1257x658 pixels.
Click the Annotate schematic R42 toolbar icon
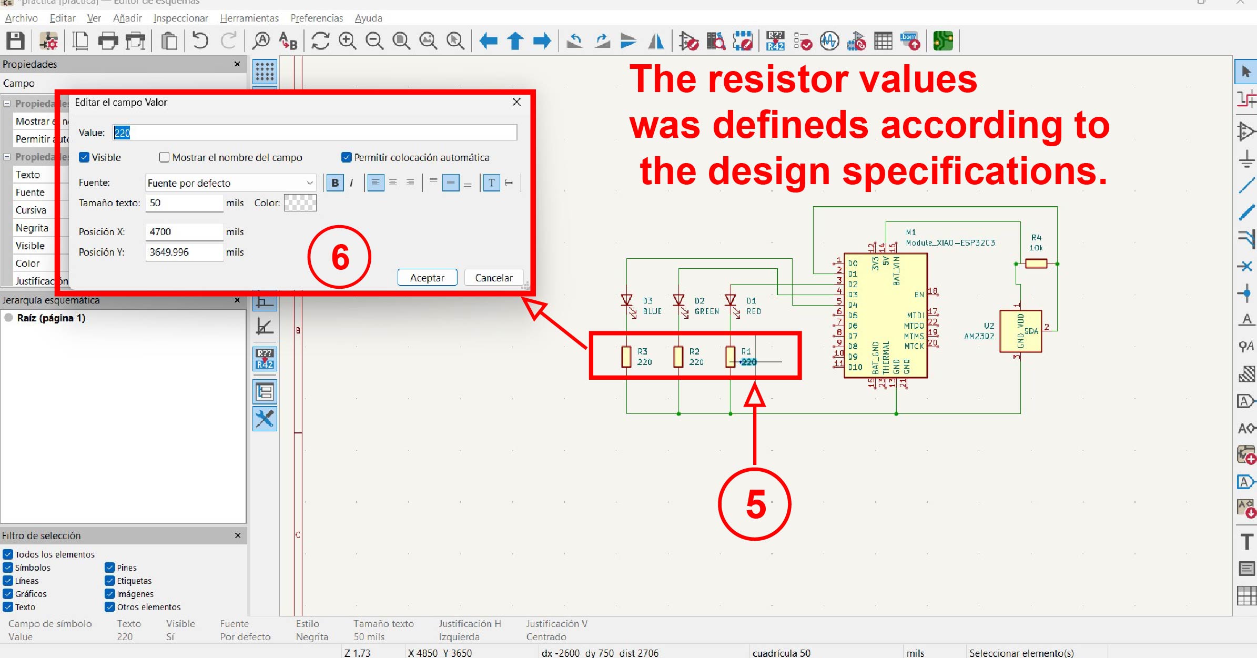point(775,41)
